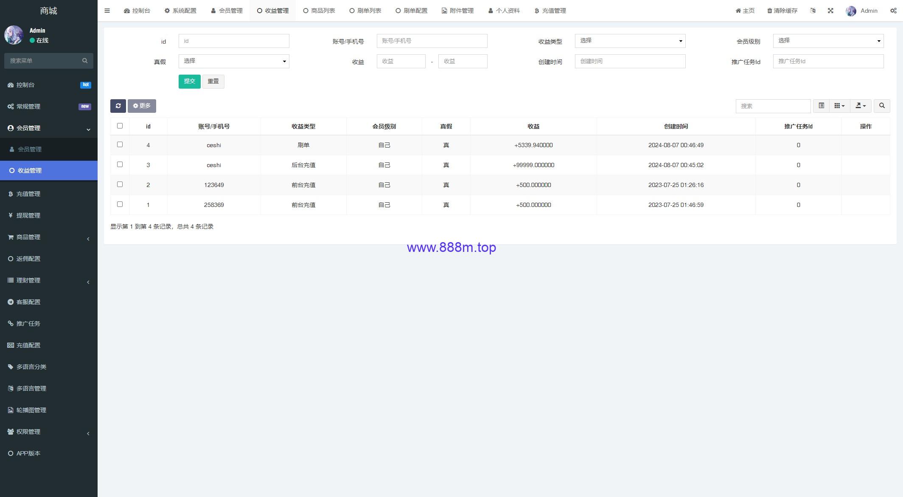The image size is (903, 497).
Task: Focus the 账号/手机号 filter input
Action: click(x=432, y=41)
